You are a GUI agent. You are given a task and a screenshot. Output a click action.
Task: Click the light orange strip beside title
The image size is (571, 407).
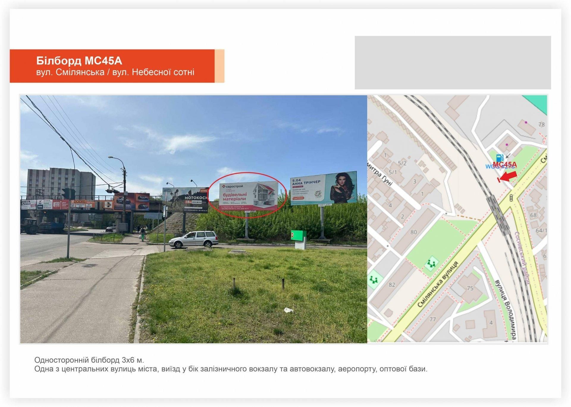click(x=219, y=66)
